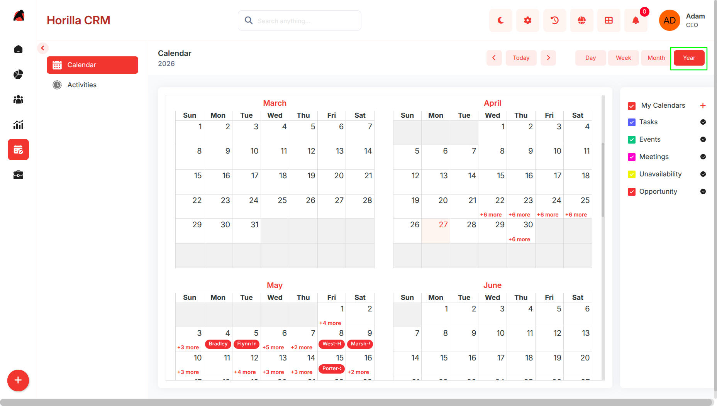Uncheck the Events calendar checkbox

(632, 140)
